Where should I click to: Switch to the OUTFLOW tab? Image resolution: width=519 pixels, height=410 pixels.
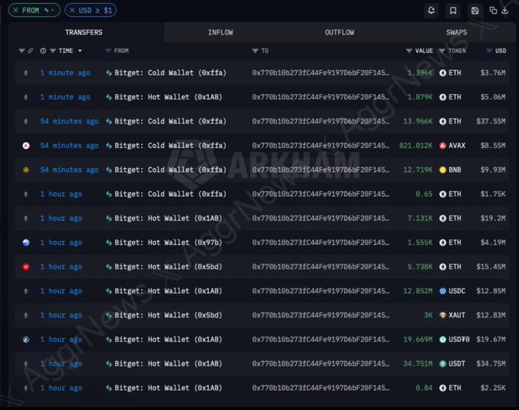(340, 33)
